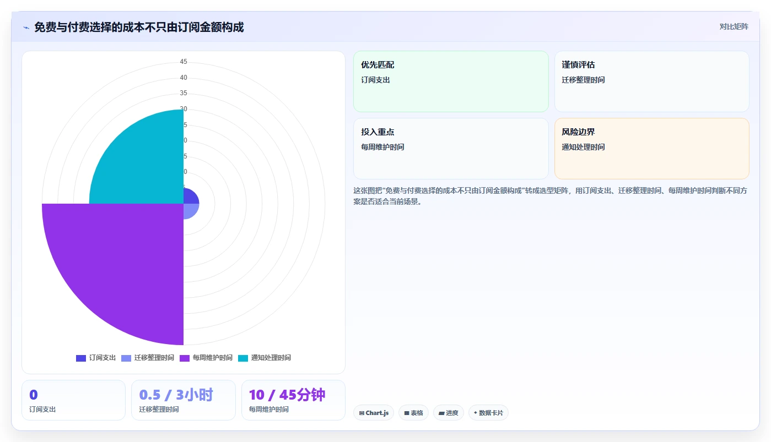Click the stat value 0
Screen dimensions: 771x442
pos(34,395)
